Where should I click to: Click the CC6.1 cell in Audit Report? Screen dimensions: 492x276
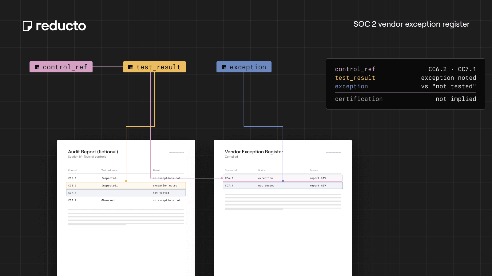(x=72, y=178)
